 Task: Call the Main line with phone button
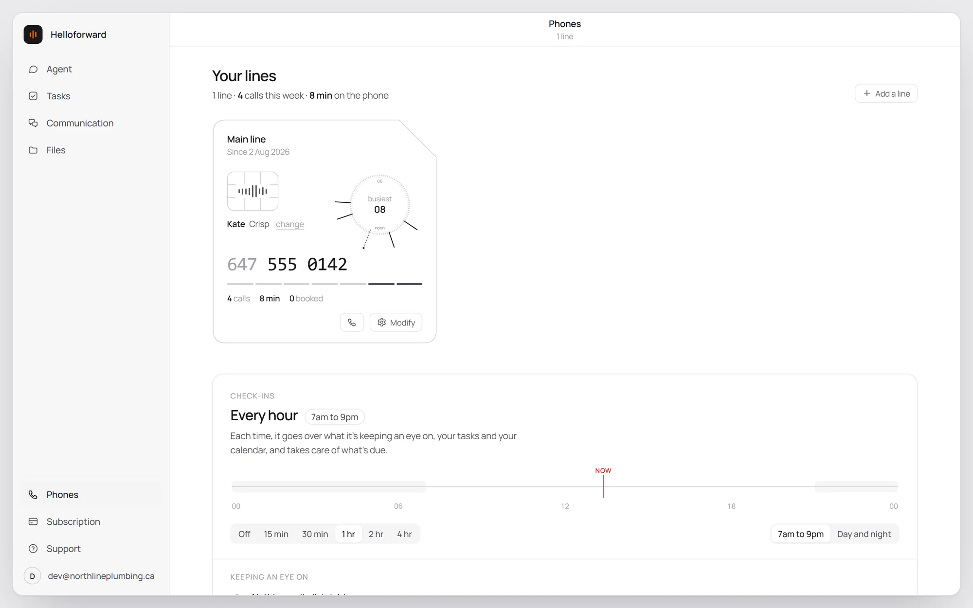tap(352, 322)
